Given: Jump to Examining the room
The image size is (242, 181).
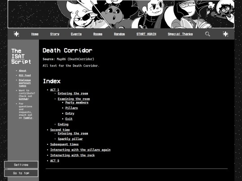Looking at the screenshot, I should tap(74, 99).
